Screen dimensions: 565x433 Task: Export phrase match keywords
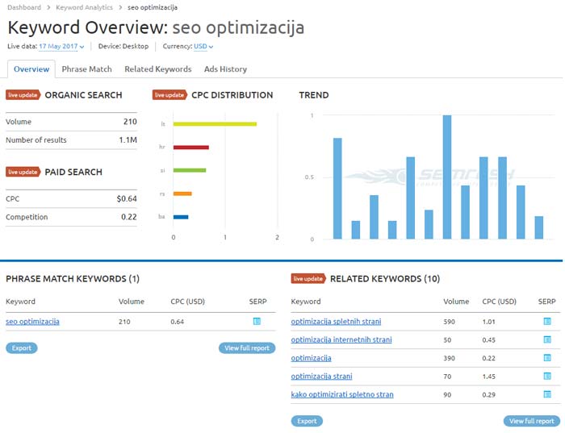pos(22,348)
